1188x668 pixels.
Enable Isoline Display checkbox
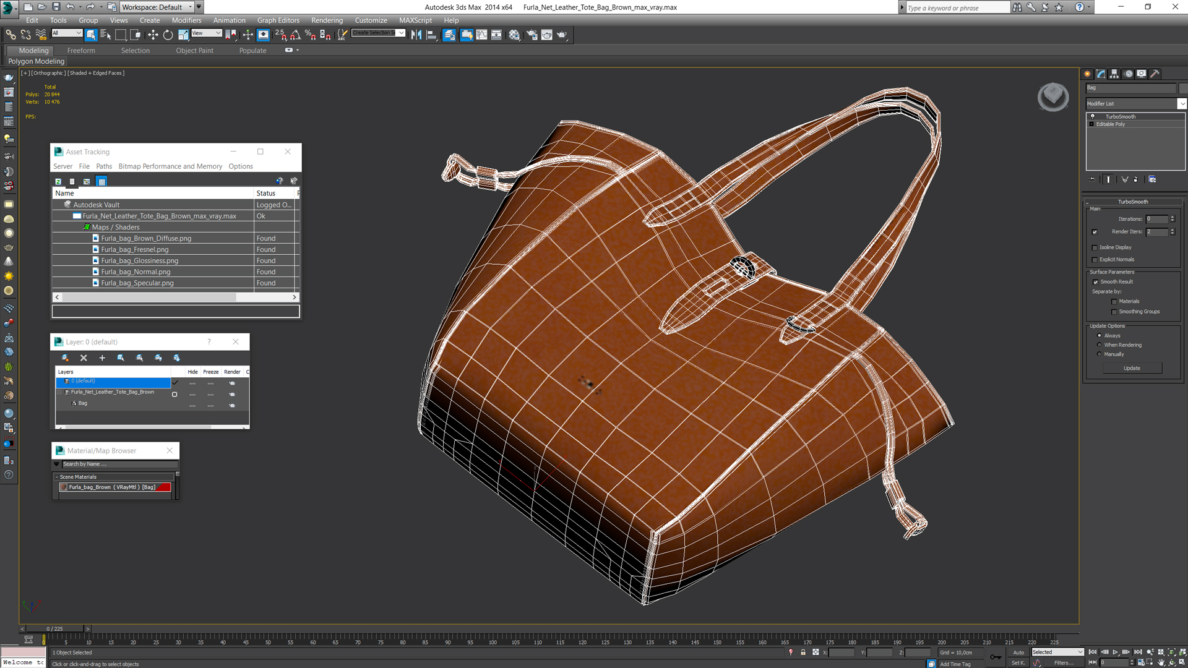[x=1095, y=247]
